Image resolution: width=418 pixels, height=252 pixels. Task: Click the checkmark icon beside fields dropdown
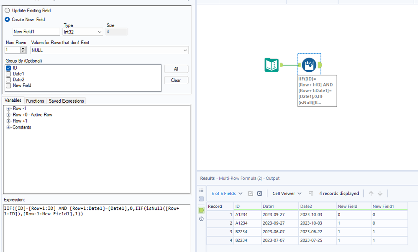pos(251,194)
